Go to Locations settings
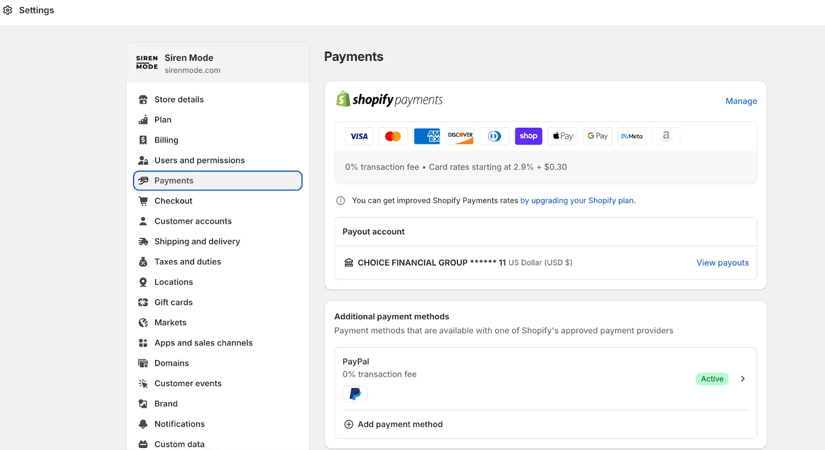Viewport: 825px width, 450px height. click(x=218, y=282)
